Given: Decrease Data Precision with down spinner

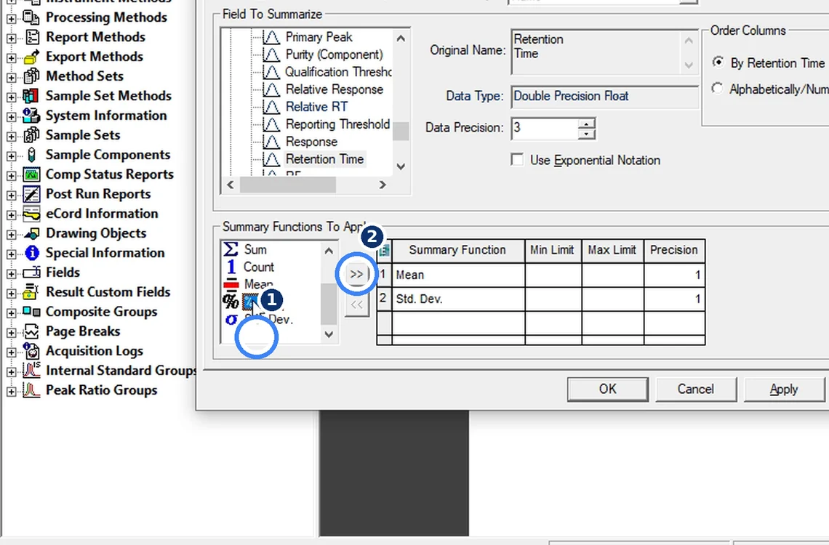Looking at the screenshot, I should 586,134.
